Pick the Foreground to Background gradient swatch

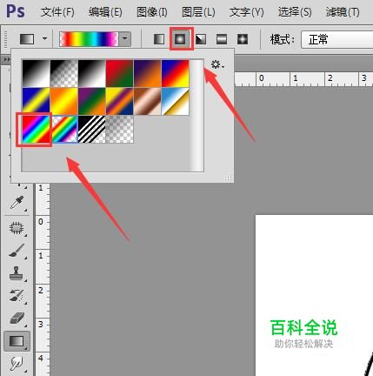tap(37, 74)
